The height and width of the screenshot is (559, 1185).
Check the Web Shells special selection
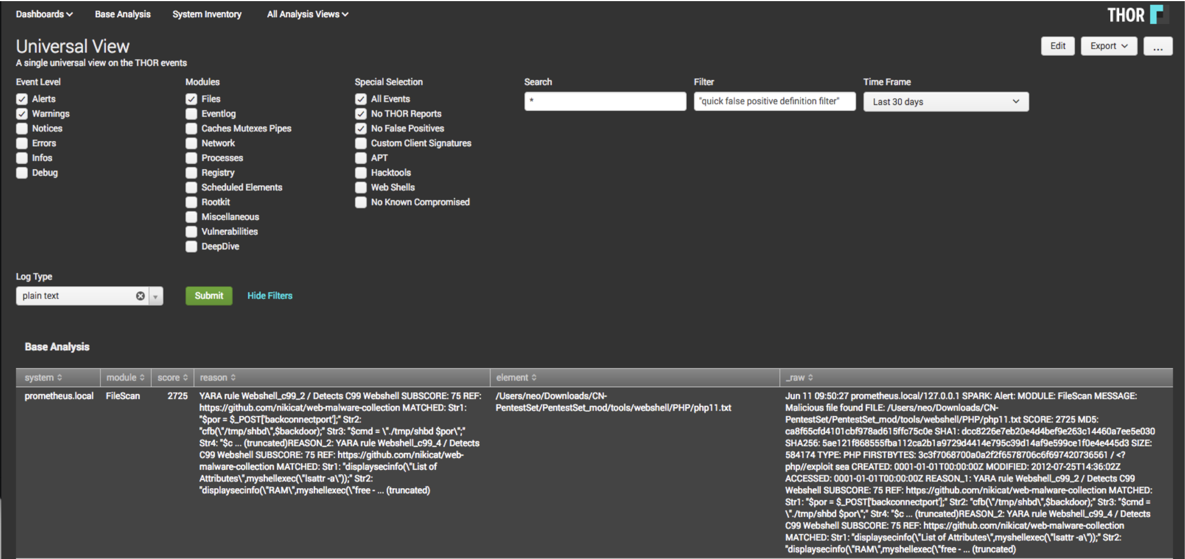pos(361,187)
